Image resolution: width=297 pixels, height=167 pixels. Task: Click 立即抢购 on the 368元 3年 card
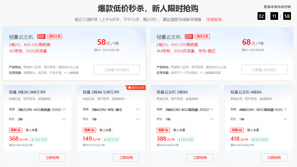click(x=52, y=157)
